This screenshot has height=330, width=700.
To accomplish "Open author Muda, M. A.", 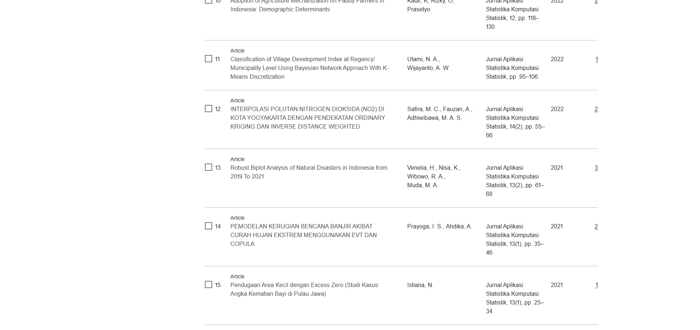I will [x=422, y=185].
